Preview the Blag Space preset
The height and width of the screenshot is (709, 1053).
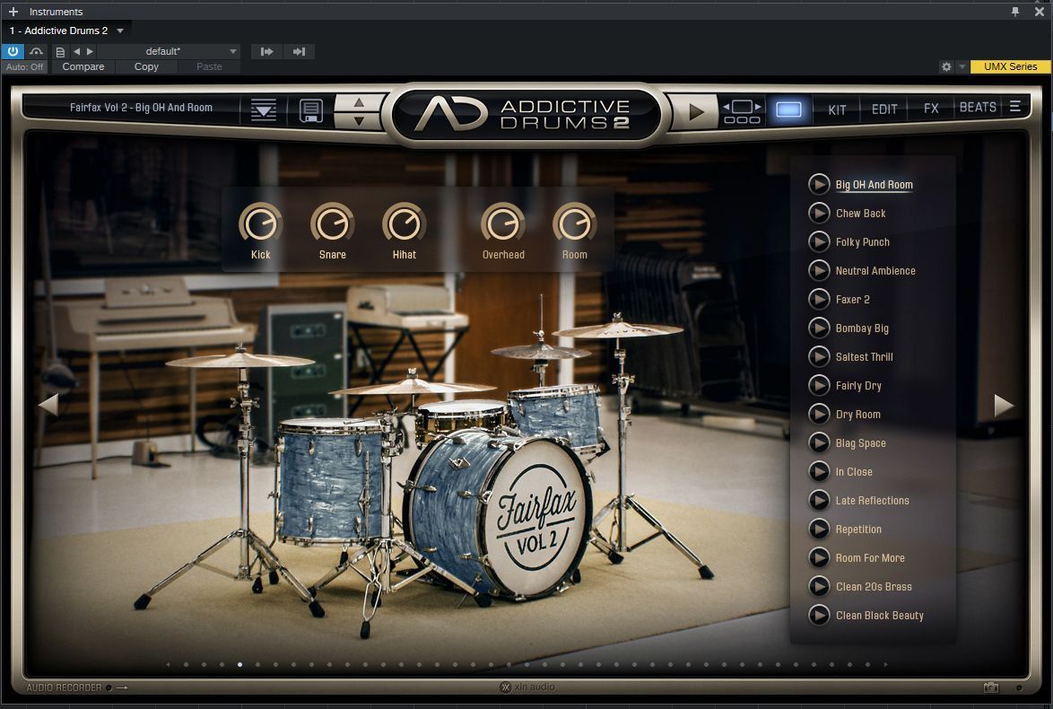pos(819,442)
